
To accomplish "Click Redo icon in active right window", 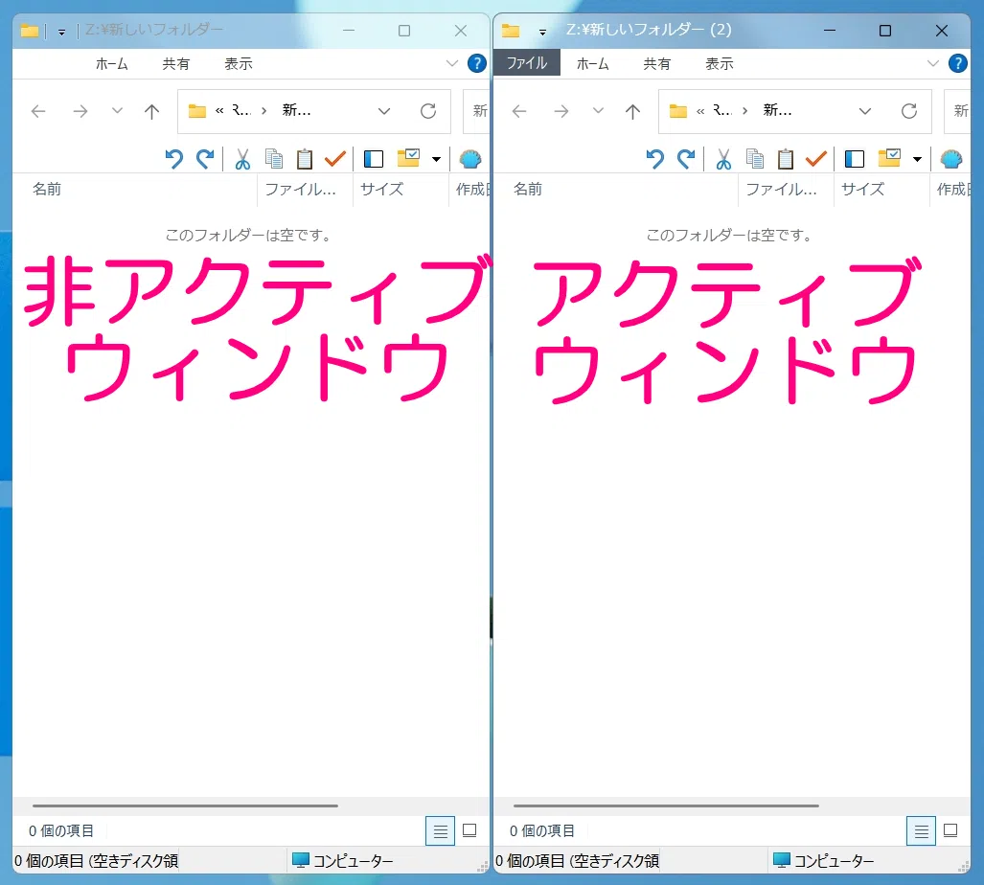I will [686, 159].
